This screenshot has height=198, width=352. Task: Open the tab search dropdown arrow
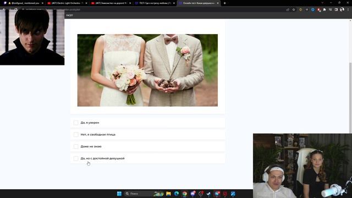[x=322, y=3]
